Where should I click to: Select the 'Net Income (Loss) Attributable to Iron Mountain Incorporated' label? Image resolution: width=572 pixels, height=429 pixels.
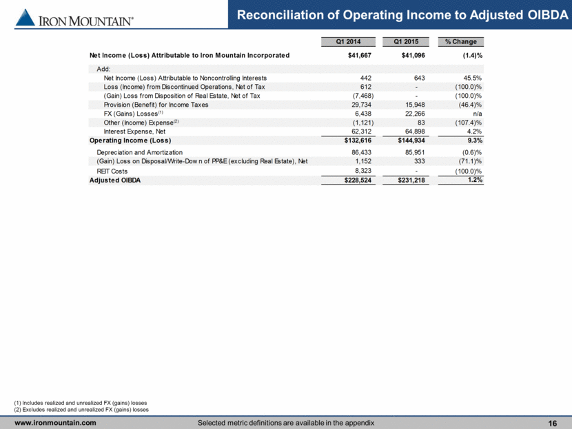(190, 55)
